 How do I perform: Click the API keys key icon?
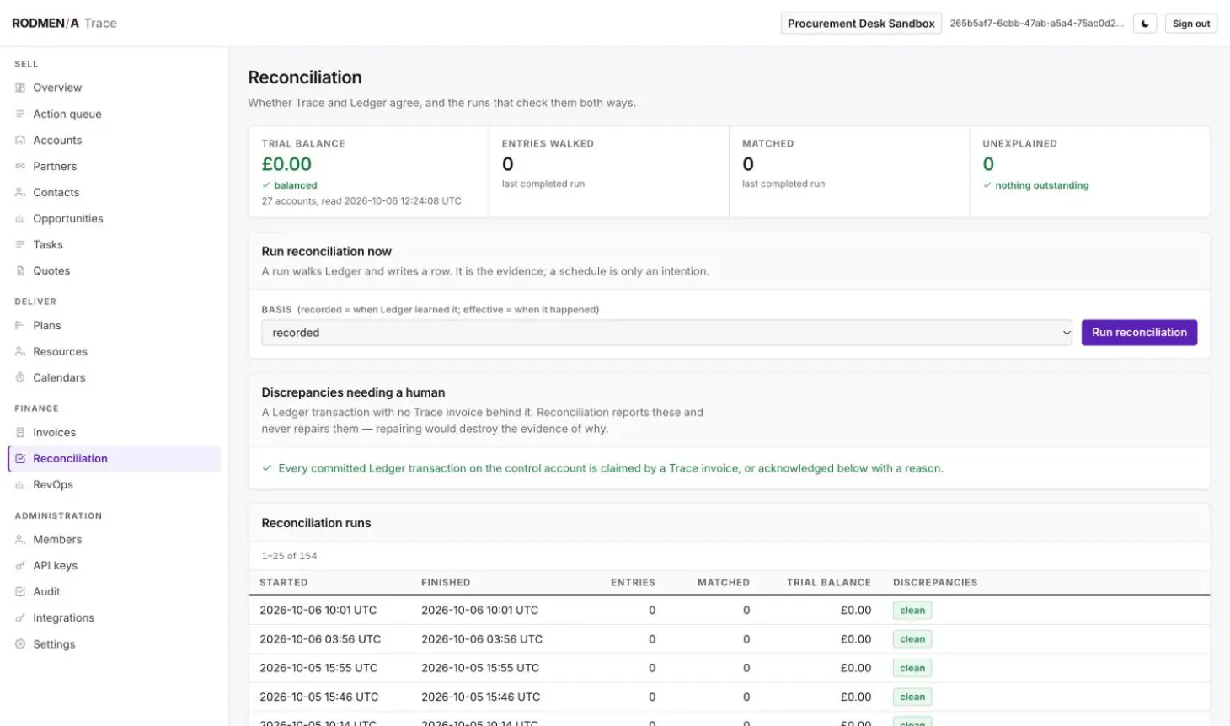pos(20,565)
